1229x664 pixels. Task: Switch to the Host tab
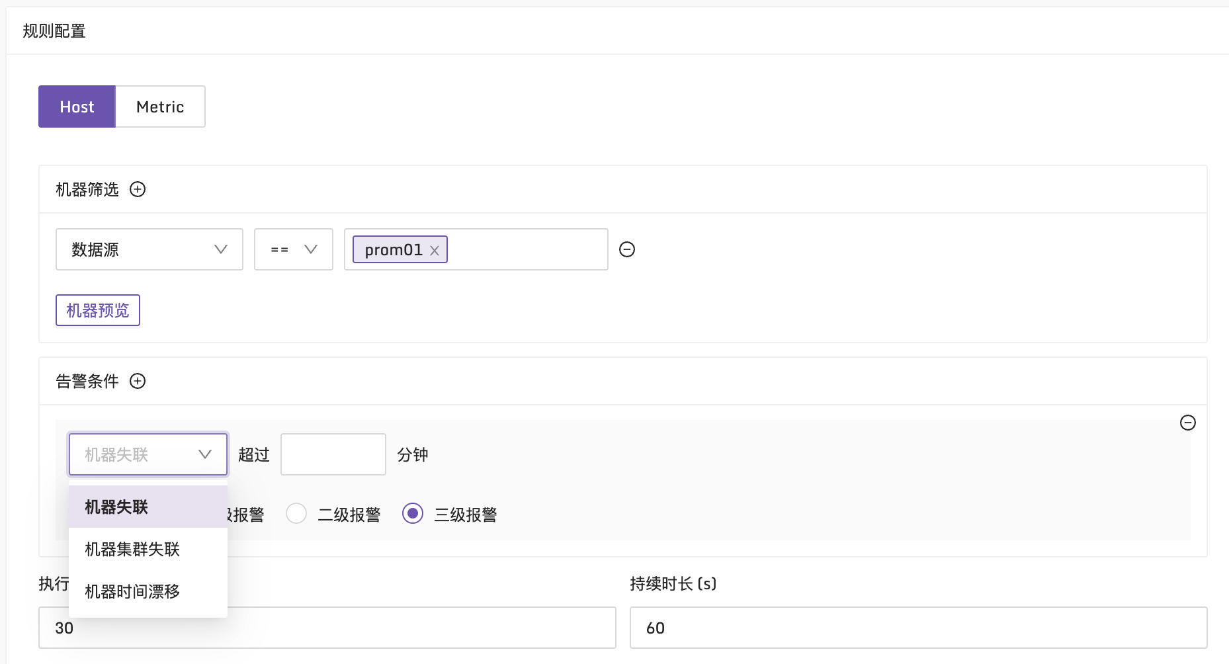point(77,106)
